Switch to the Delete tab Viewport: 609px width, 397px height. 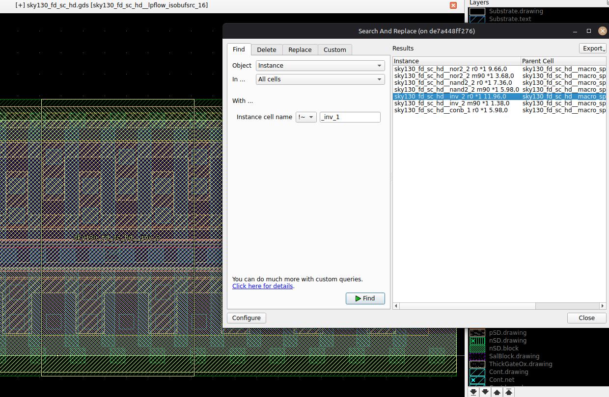tap(267, 50)
